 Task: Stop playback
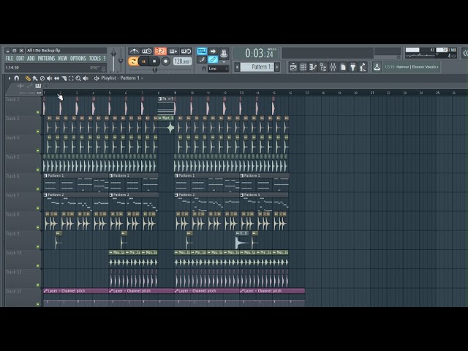(x=154, y=61)
